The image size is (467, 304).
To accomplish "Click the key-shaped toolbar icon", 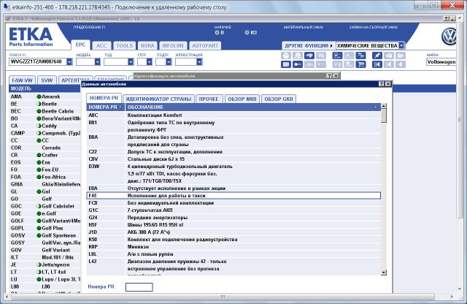I will pos(297,64).
